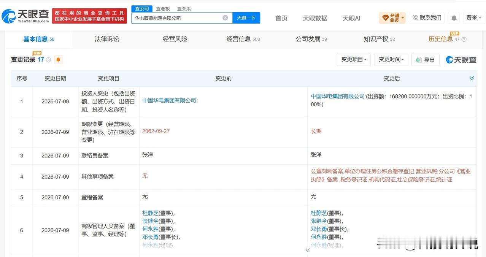The height and width of the screenshot is (257, 486).
Task: Open 杜静芝 link in 变更前 column
Action: [151, 213]
